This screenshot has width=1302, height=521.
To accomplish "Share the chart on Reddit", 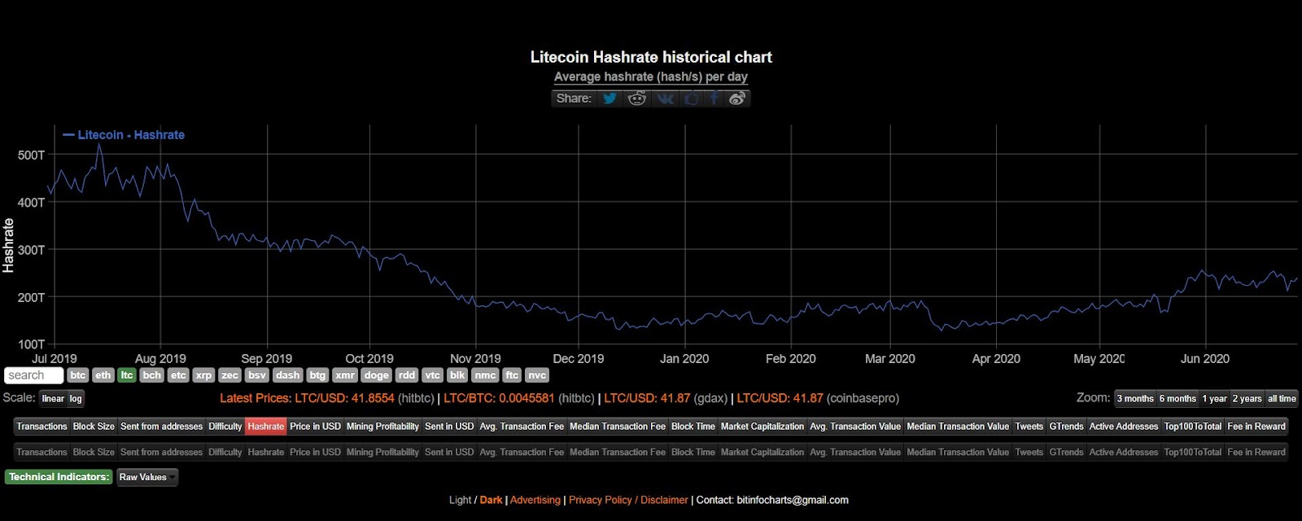I will click(x=637, y=99).
